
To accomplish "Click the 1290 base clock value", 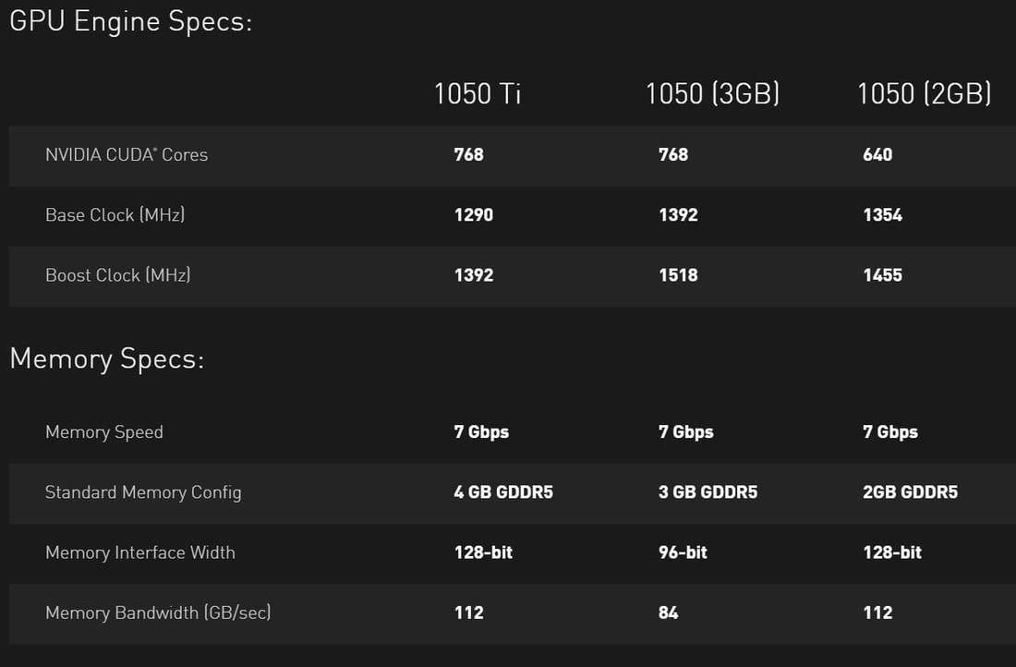I will tap(474, 214).
